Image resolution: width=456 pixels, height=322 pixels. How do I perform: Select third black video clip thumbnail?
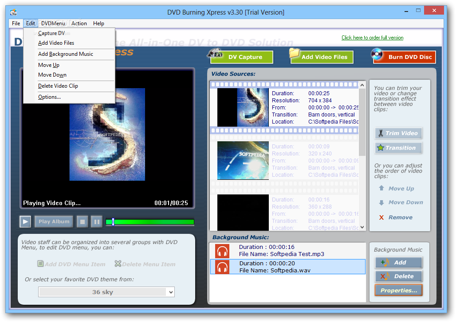tap(243, 213)
